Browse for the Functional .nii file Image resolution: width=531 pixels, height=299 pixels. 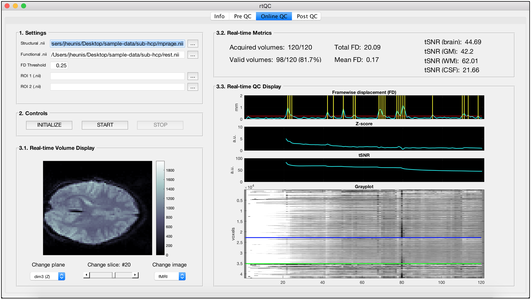[192, 55]
